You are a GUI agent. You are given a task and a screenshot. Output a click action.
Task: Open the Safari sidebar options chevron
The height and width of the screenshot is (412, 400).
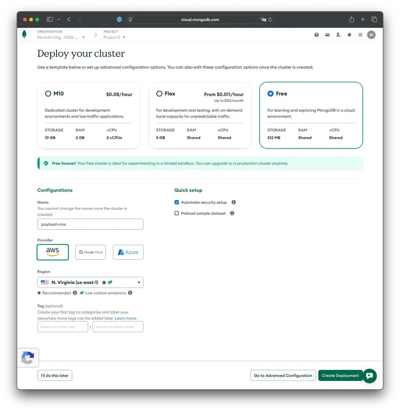pyautogui.click(x=58, y=20)
